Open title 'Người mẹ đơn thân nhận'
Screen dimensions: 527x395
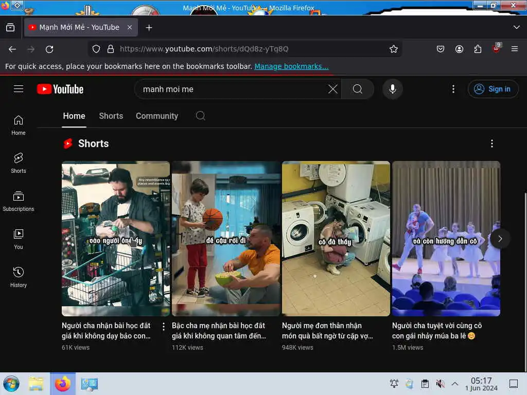[x=327, y=331]
